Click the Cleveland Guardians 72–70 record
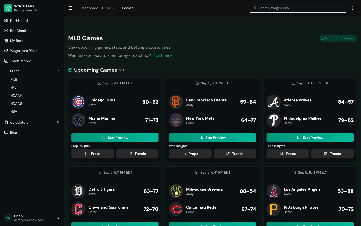Viewport: 361px width, 226px height. point(151,209)
